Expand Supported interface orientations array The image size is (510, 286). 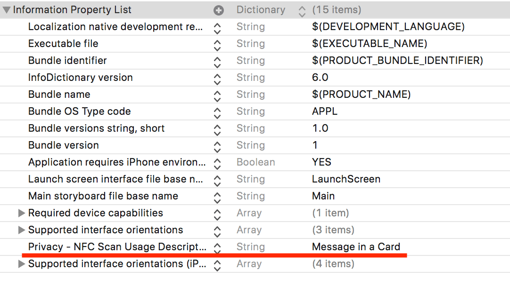[x=21, y=230]
